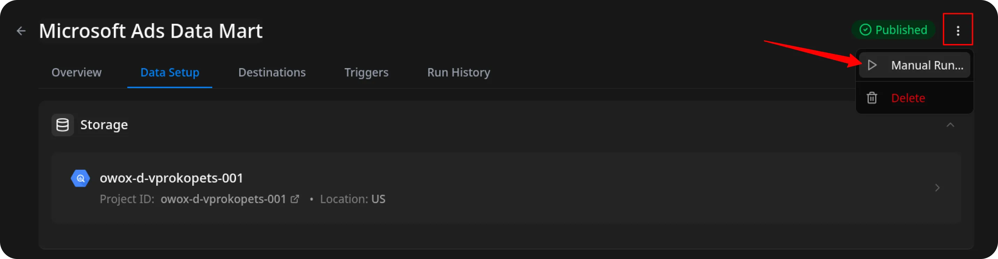Open the owox-d-vprokopets-001 Project ID link
This screenshot has height=259, width=998.
[x=223, y=199]
